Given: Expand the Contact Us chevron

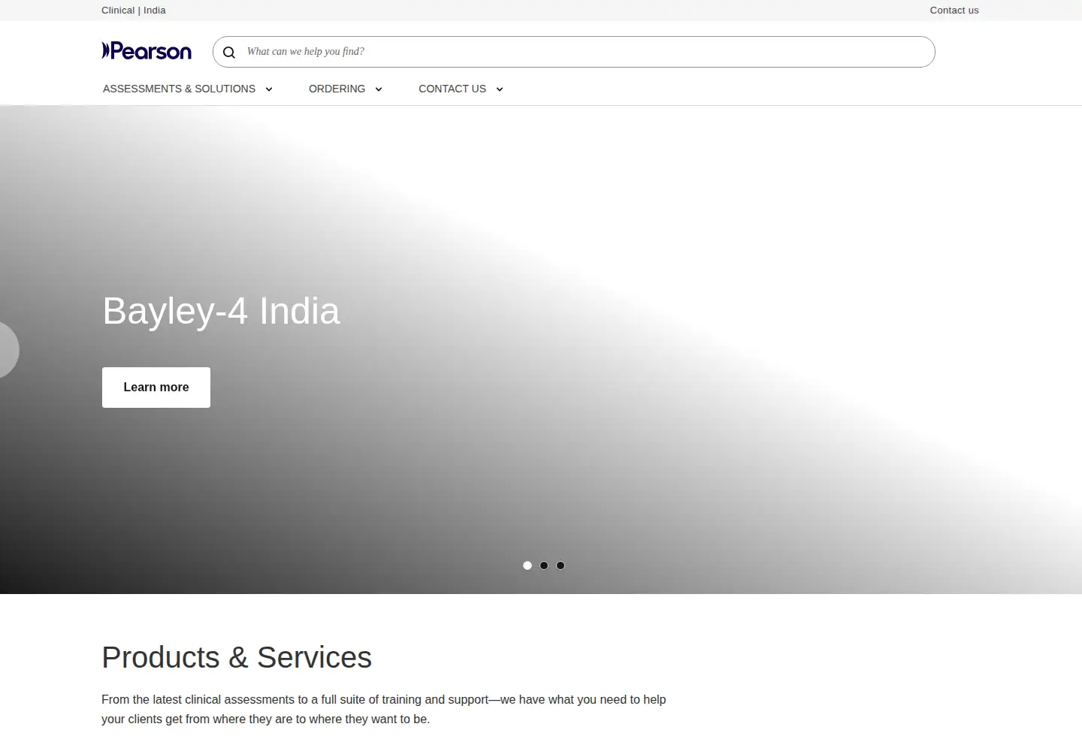Looking at the screenshot, I should pos(500,89).
